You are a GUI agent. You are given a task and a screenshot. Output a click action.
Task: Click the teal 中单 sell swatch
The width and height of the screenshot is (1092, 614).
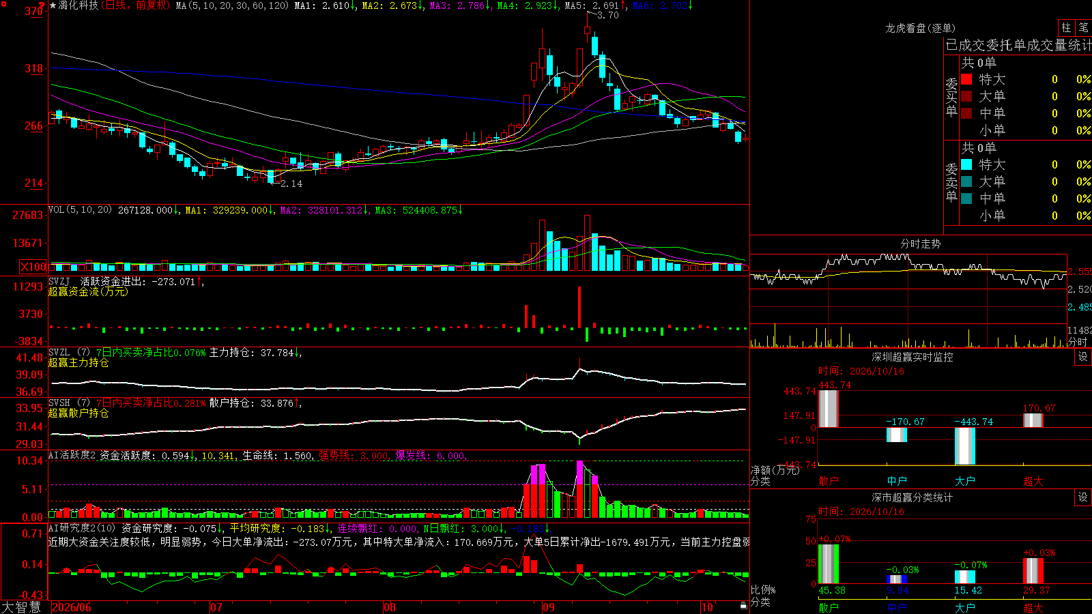coord(966,199)
